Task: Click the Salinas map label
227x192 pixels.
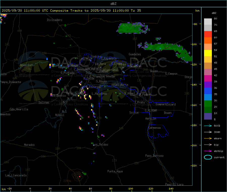Action: tap(44, 102)
